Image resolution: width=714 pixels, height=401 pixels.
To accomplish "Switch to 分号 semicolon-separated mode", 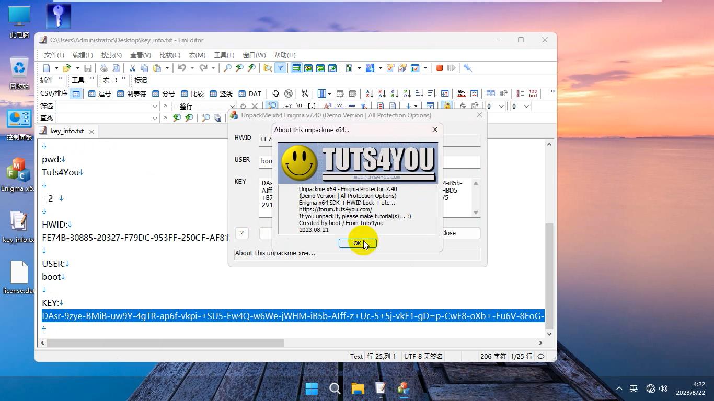I will 163,93.
